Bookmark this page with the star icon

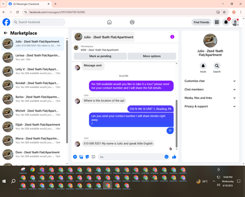(x=224, y=12)
